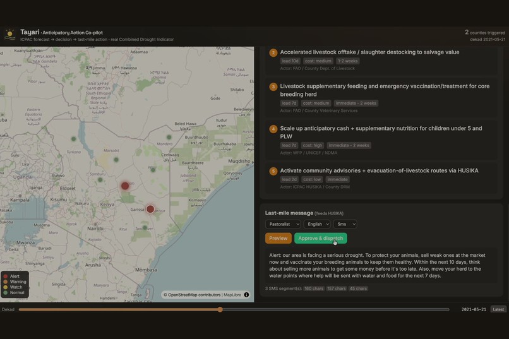This screenshot has height=339, width=509.
Task: Open the MapLibre link
Action: tap(232, 295)
